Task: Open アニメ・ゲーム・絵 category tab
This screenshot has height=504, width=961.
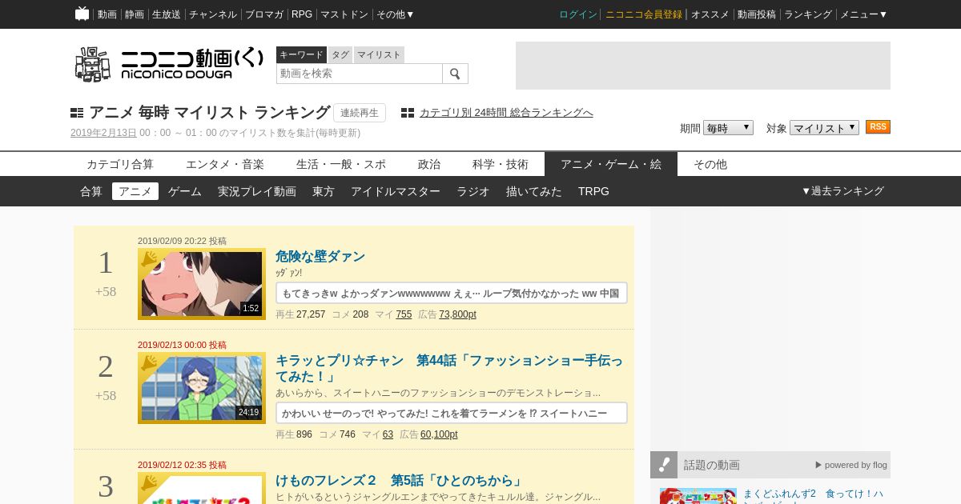Action: pos(611,164)
